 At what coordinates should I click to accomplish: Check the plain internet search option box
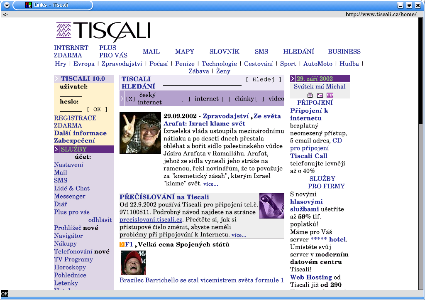[186, 99]
